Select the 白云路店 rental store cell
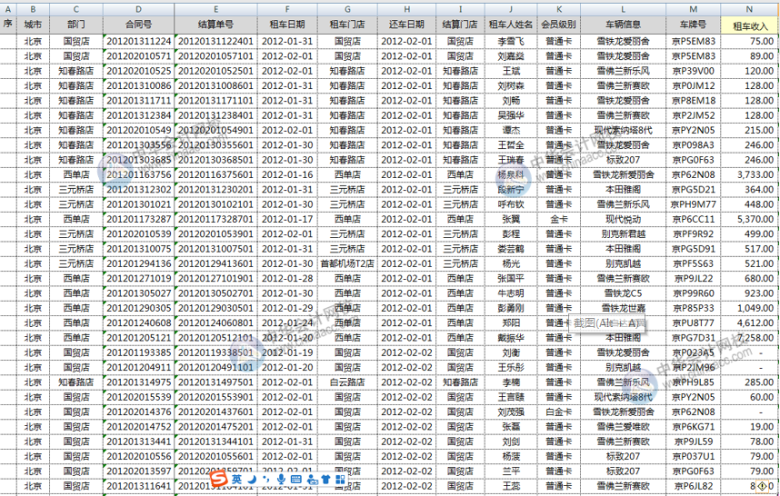Viewport: 780px width, 496px height. 347,382
